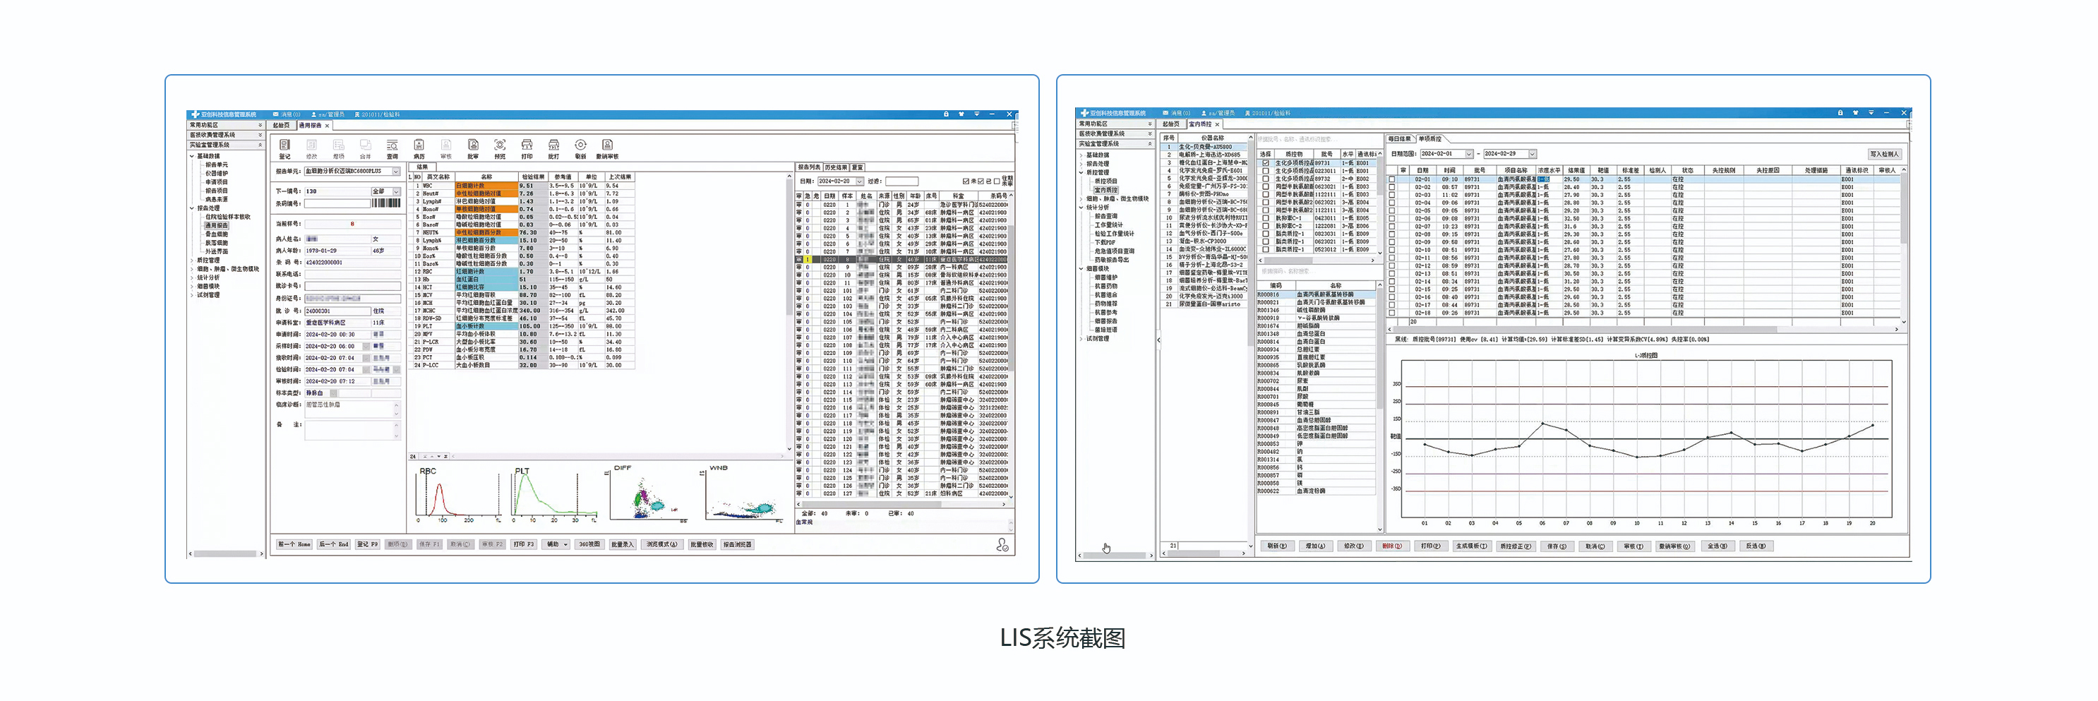Open the 辅助 dropdown button at bottom
The image size is (2098, 701).
(x=557, y=545)
